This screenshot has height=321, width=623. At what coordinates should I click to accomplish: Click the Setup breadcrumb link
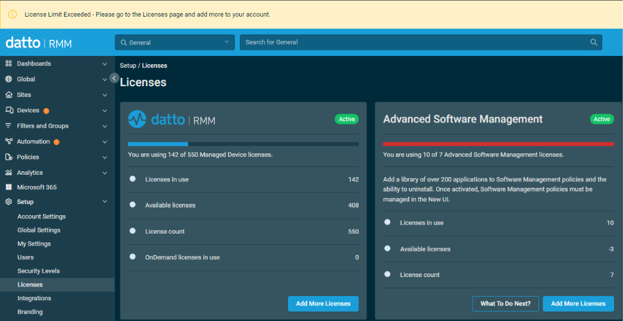pyautogui.click(x=128, y=65)
